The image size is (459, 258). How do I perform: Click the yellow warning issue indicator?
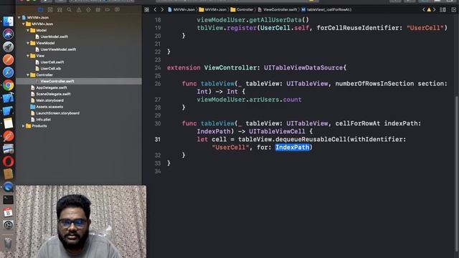pyautogui.click(x=429, y=9)
